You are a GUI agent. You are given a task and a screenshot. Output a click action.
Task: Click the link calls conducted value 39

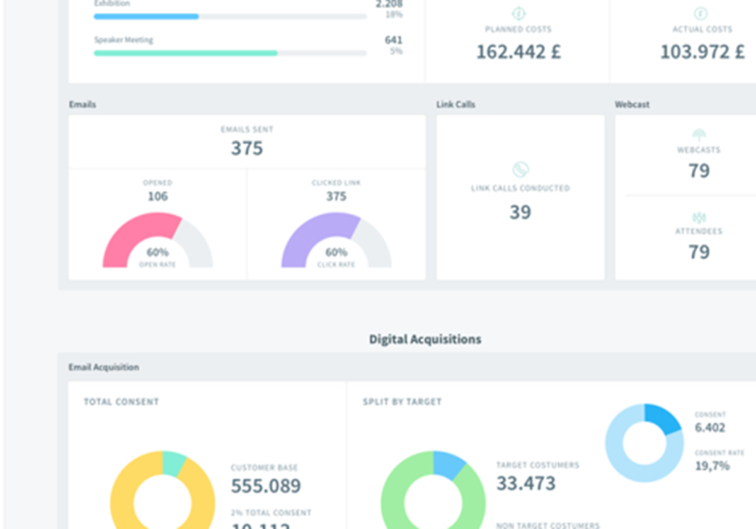(520, 212)
